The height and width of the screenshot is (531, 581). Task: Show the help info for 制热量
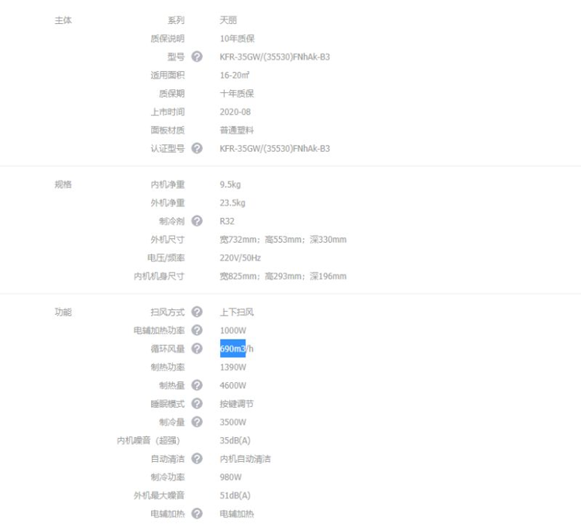pos(197,385)
